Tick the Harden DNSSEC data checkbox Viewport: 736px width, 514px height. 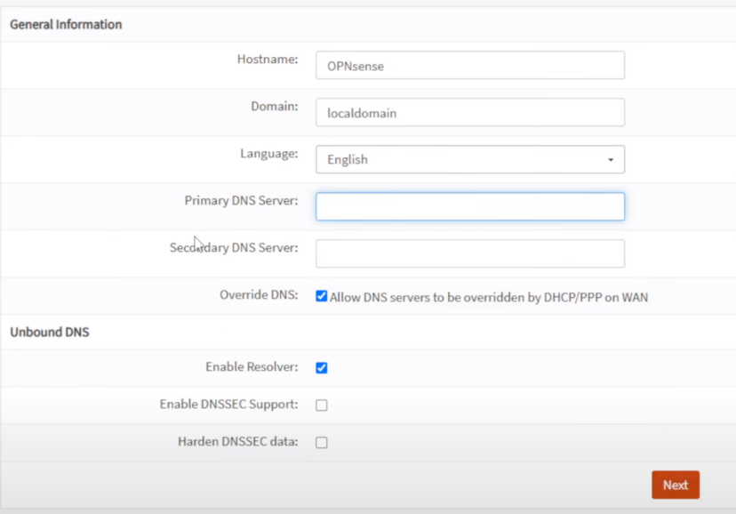click(x=322, y=442)
